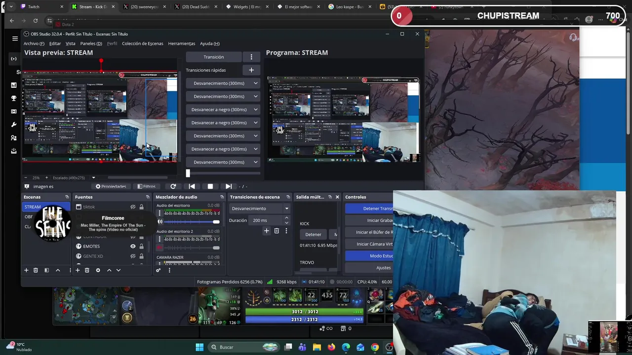
Task: Click Iniciar Grabación button
Action: click(x=369, y=220)
